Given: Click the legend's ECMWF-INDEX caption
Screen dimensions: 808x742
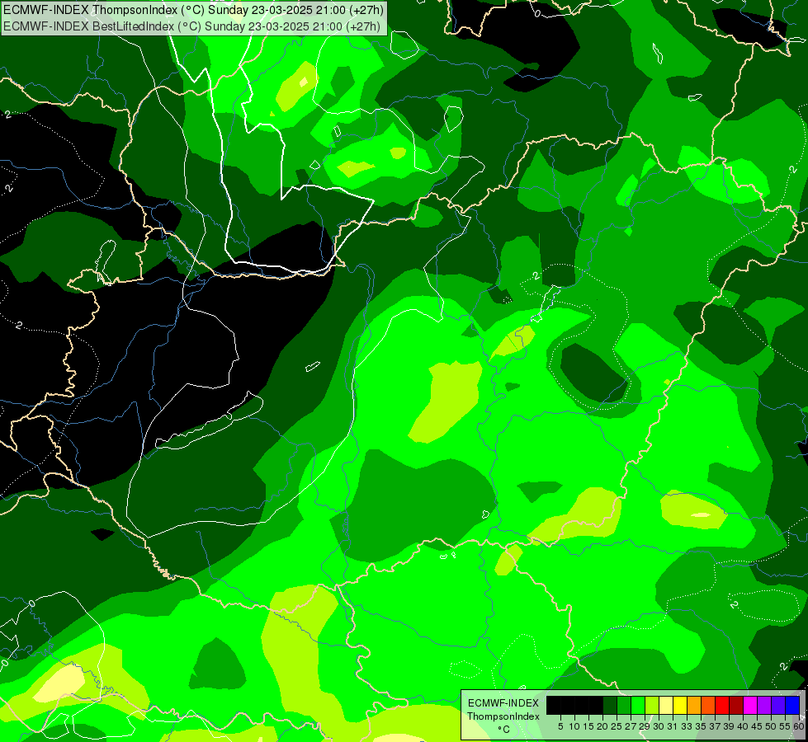Looking at the screenshot, I should pos(503,703).
